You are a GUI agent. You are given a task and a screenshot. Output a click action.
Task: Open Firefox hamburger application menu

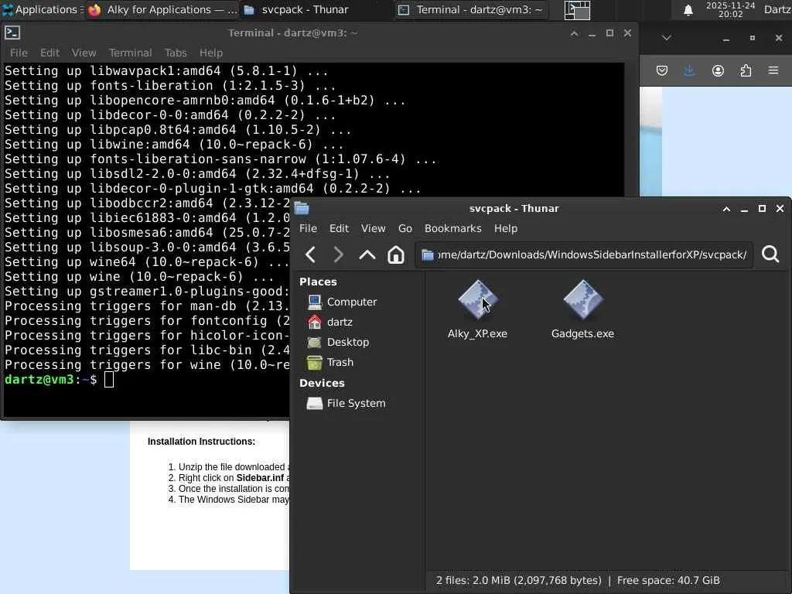click(x=773, y=70)
